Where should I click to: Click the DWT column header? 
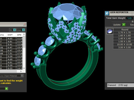coord(11,35)
